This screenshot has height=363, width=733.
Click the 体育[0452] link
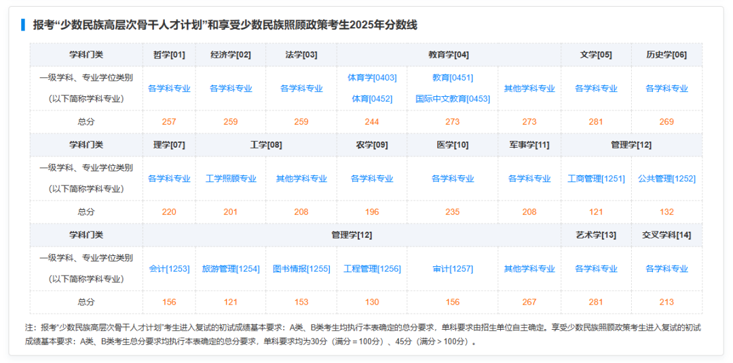tap(372, 99)
